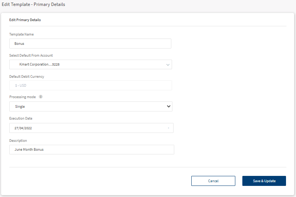The image size is (296, 197).
Task: Save & Update the template details
Action: click(264, 181)
